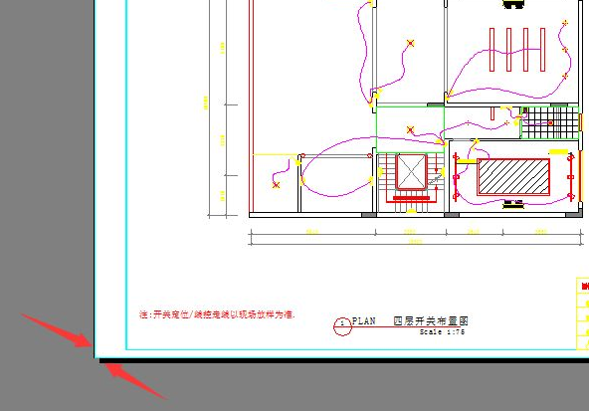The image size is (589, 411).
Task: Select the green-outlined corridor rectangle
Action: point(410,129)
